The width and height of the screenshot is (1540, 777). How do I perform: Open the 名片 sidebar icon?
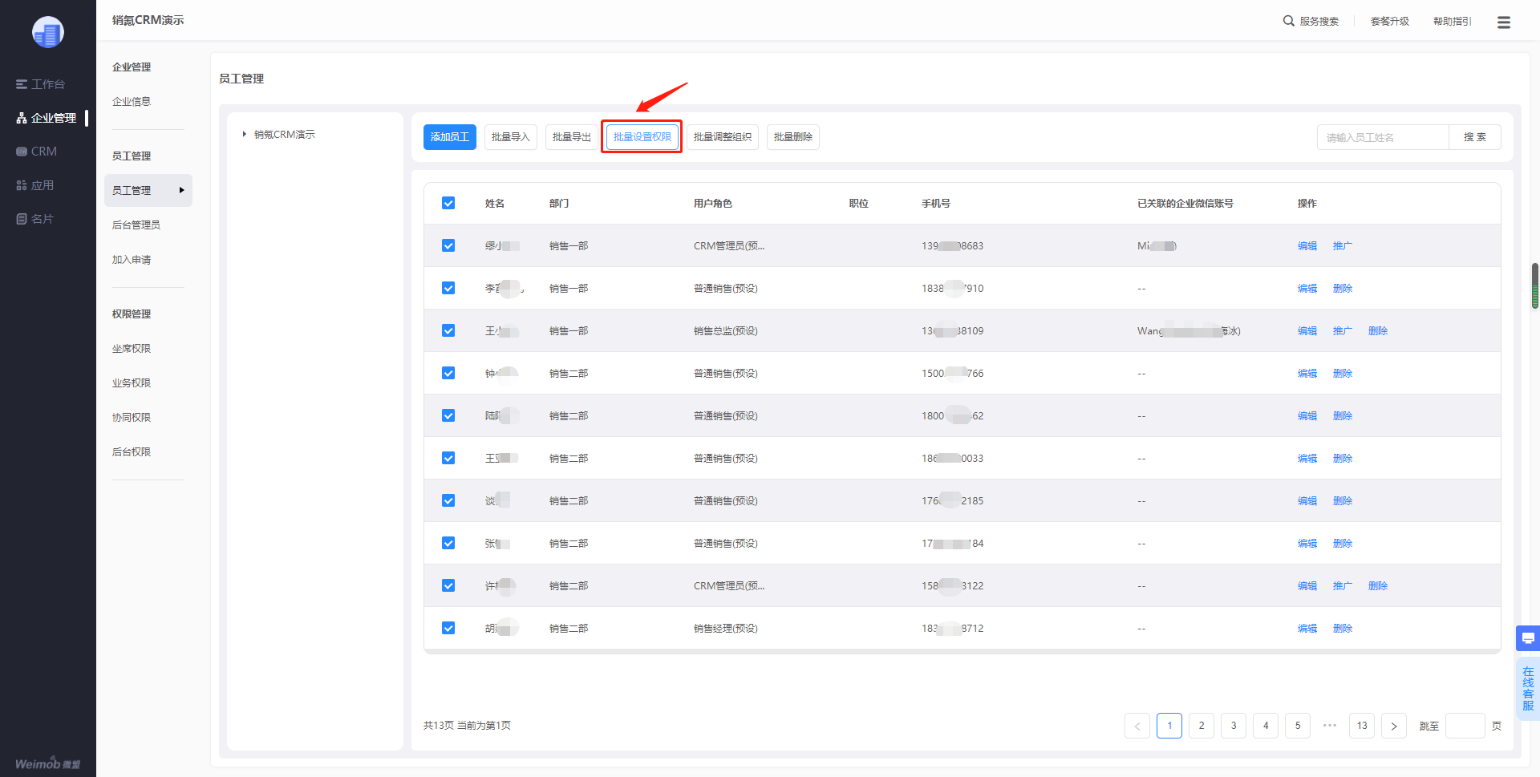tap(22, 219)
